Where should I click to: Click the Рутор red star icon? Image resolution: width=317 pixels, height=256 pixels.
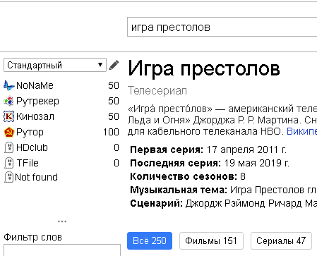pyautogui.click(x=9, y=132)
